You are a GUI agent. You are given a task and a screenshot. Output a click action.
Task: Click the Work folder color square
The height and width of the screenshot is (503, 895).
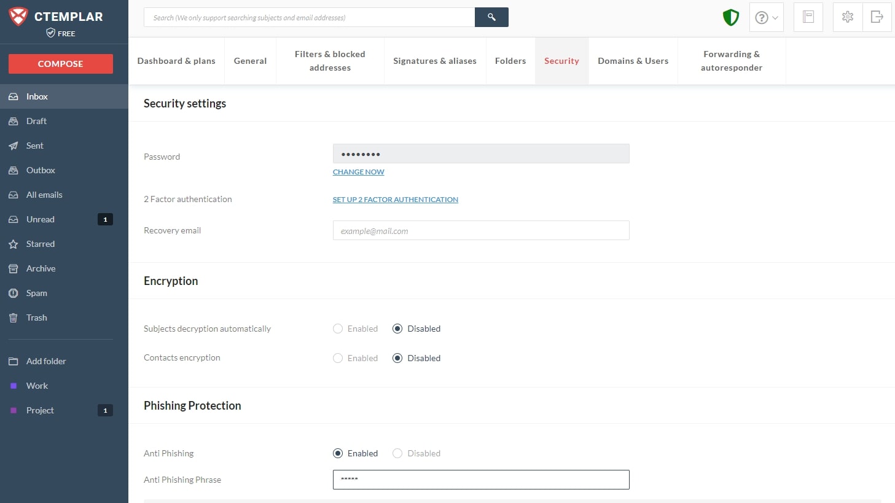pos(14,386)
